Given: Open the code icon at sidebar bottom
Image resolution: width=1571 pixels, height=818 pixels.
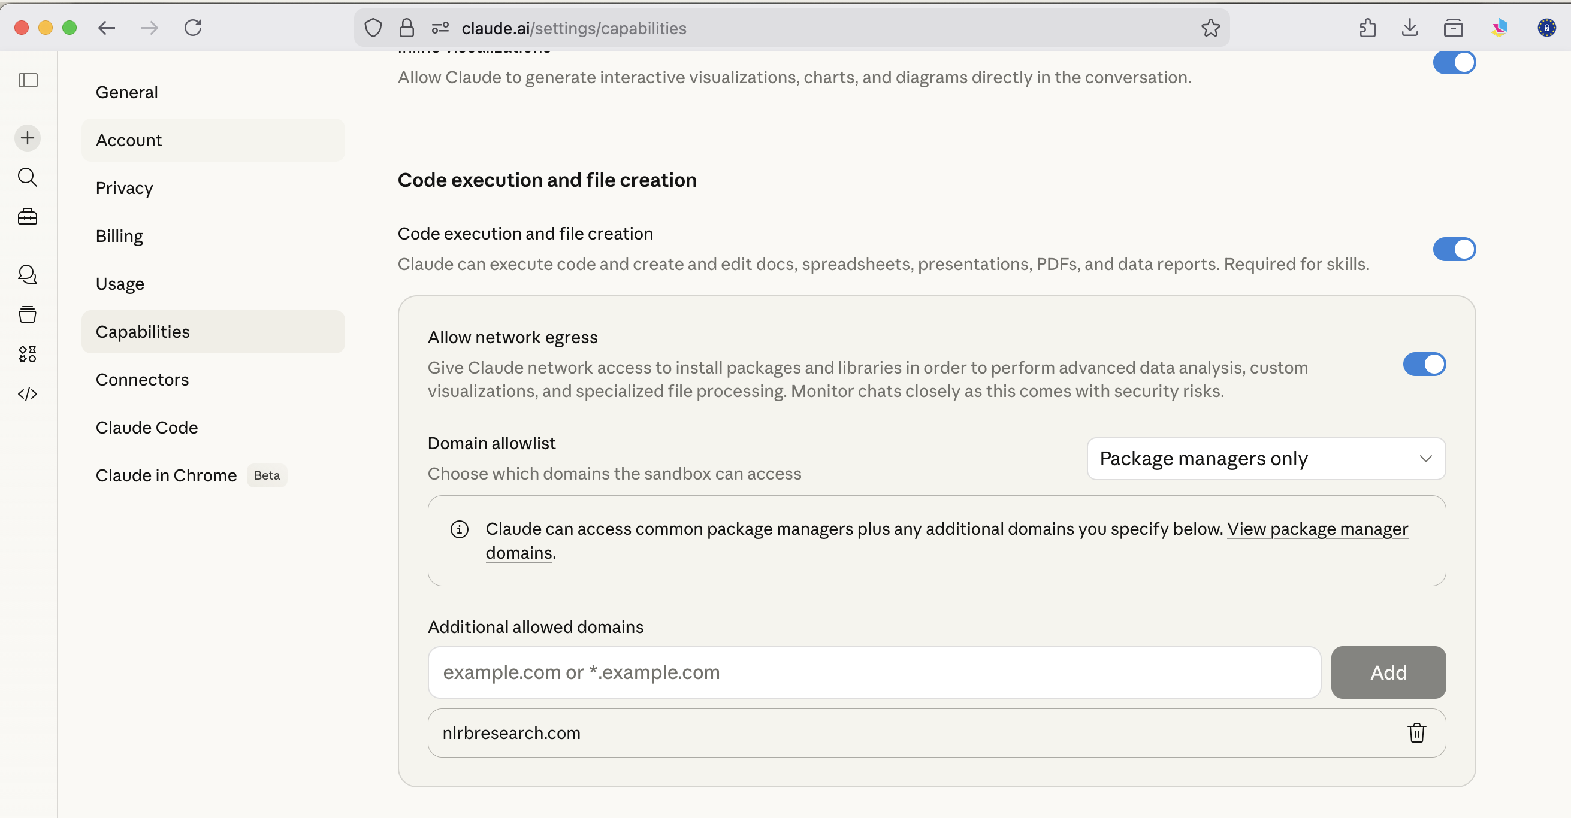Looking at the screenshot, I should click(x=28, y=393).
